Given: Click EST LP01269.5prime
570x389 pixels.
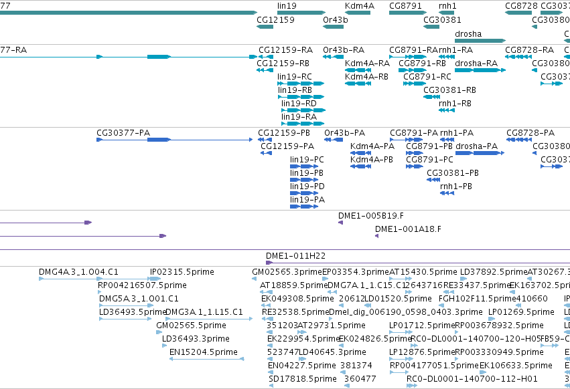Looking at the screenshot, I should pos(491,319).
